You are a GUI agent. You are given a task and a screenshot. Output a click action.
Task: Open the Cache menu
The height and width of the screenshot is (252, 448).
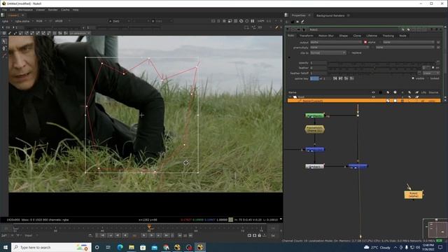click(x=65, y=10)
